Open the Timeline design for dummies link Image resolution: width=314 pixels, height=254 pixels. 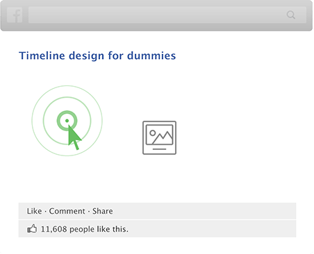tap(97, 56)
